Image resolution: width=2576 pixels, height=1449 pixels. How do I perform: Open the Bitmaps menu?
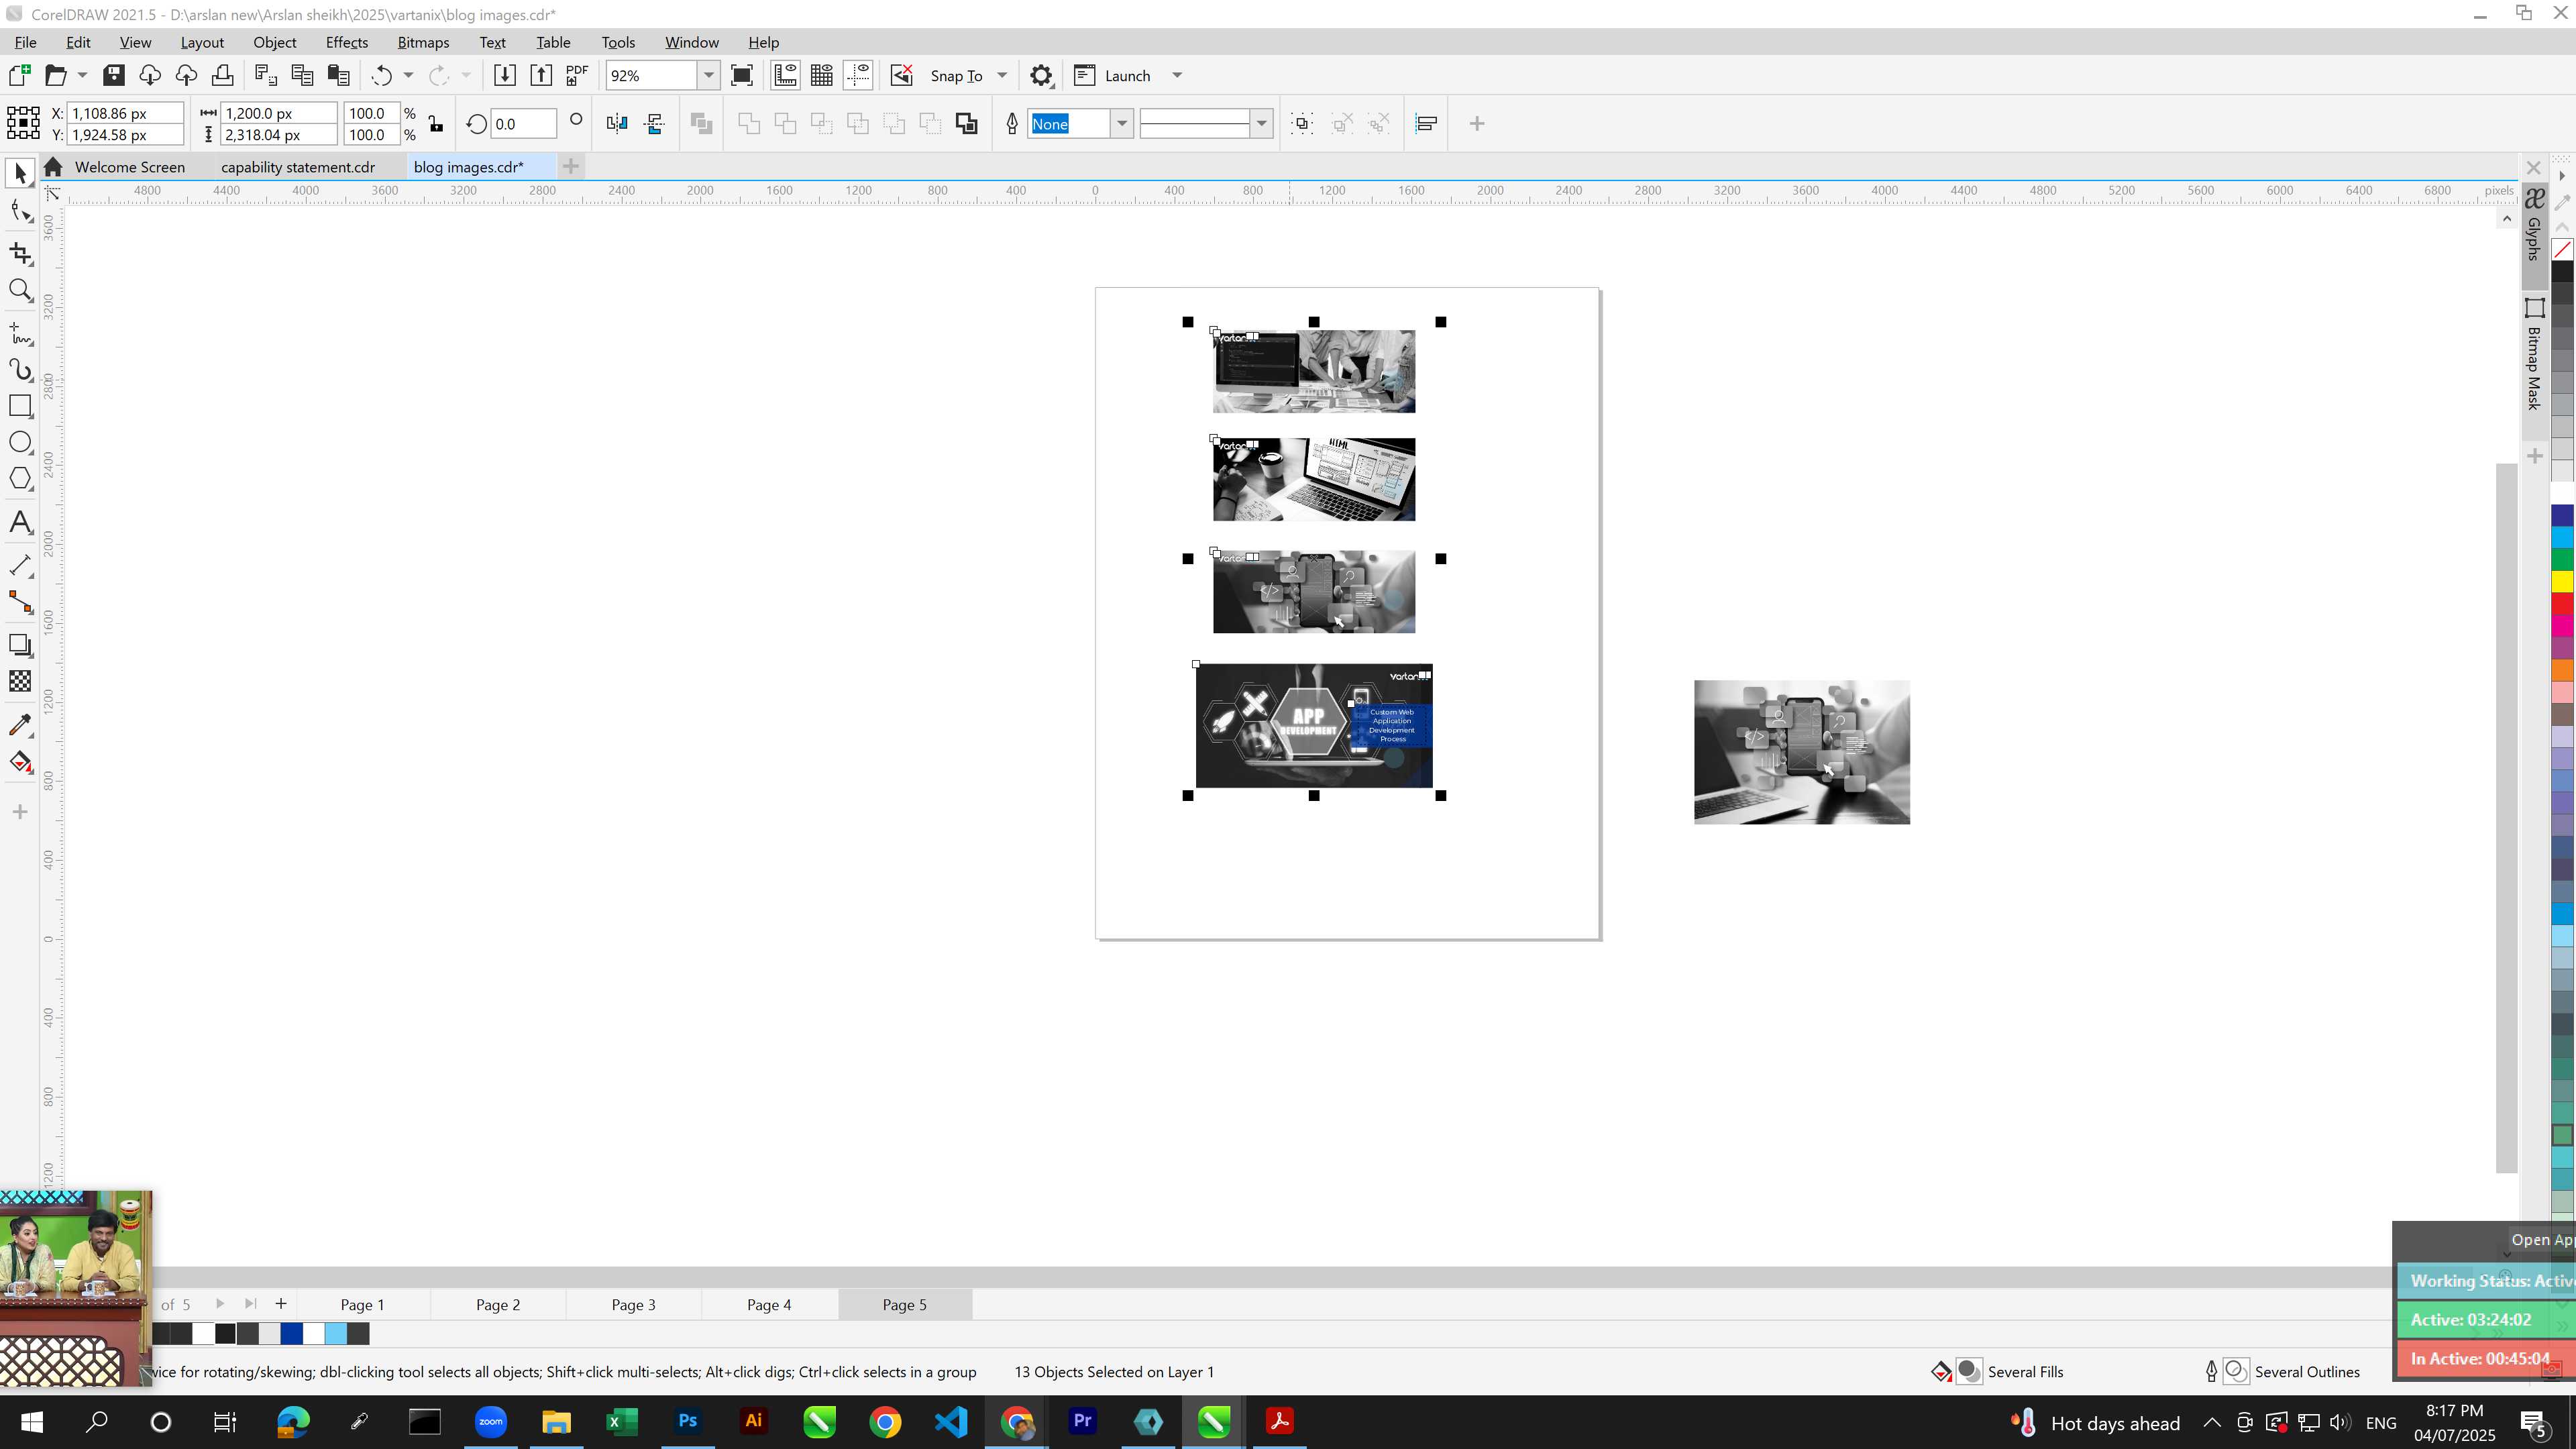423,42
